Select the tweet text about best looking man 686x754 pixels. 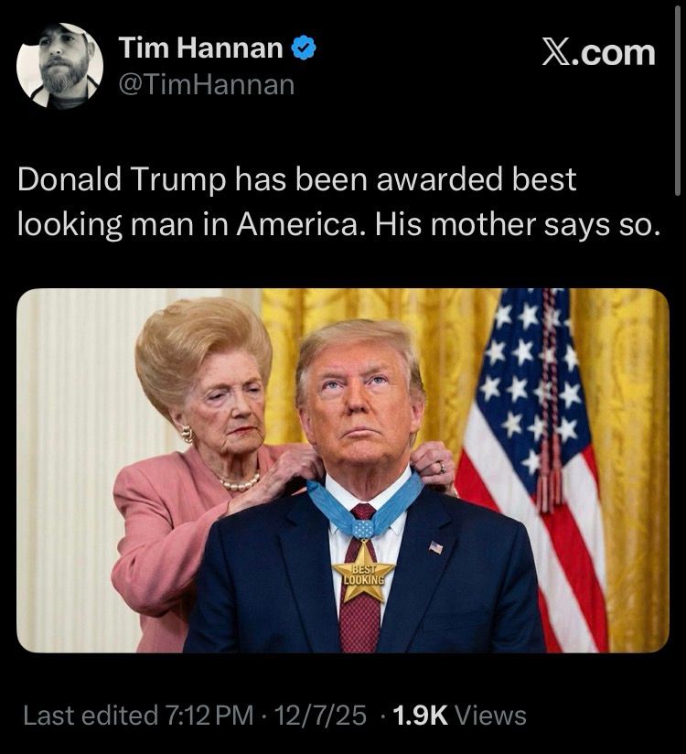(x=338, y=201)
